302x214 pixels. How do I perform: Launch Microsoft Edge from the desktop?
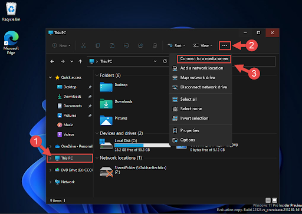click(11, 43)
